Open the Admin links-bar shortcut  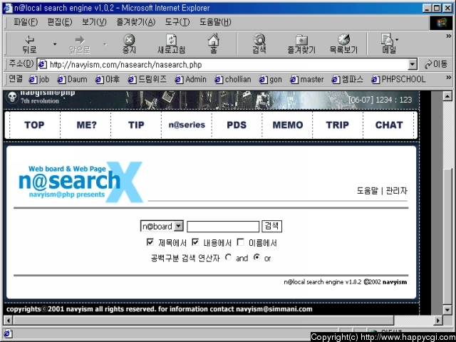[x=190, y=79]
